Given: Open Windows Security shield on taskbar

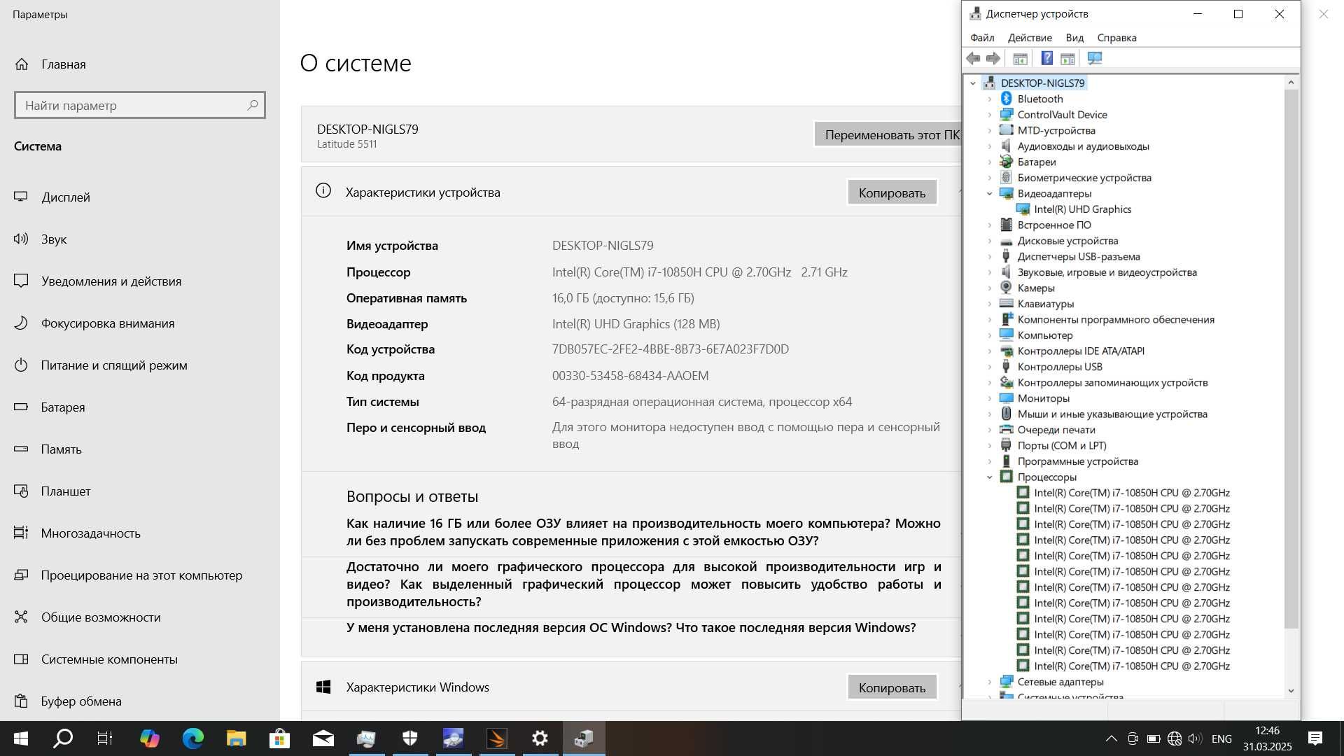Looking at the screenshot, I should (409, 738).
